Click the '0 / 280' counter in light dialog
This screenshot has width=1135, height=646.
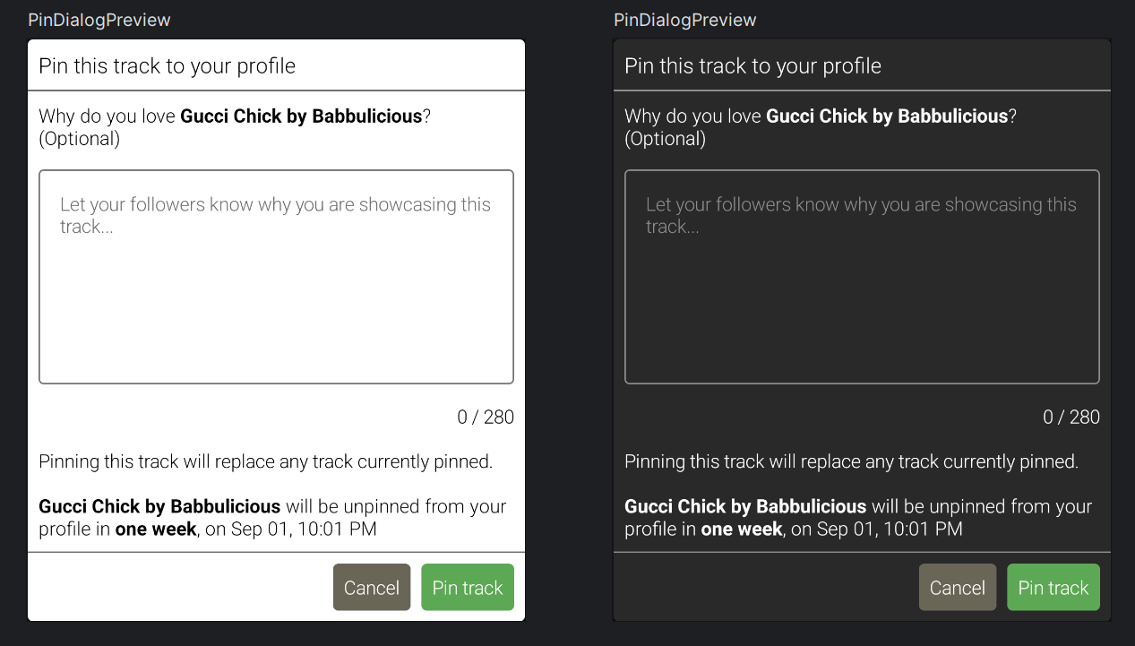coord(486,417)
